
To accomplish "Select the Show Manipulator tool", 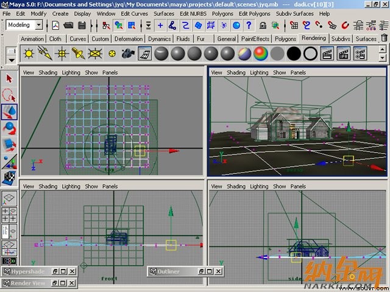I will (x=10, y=161).
